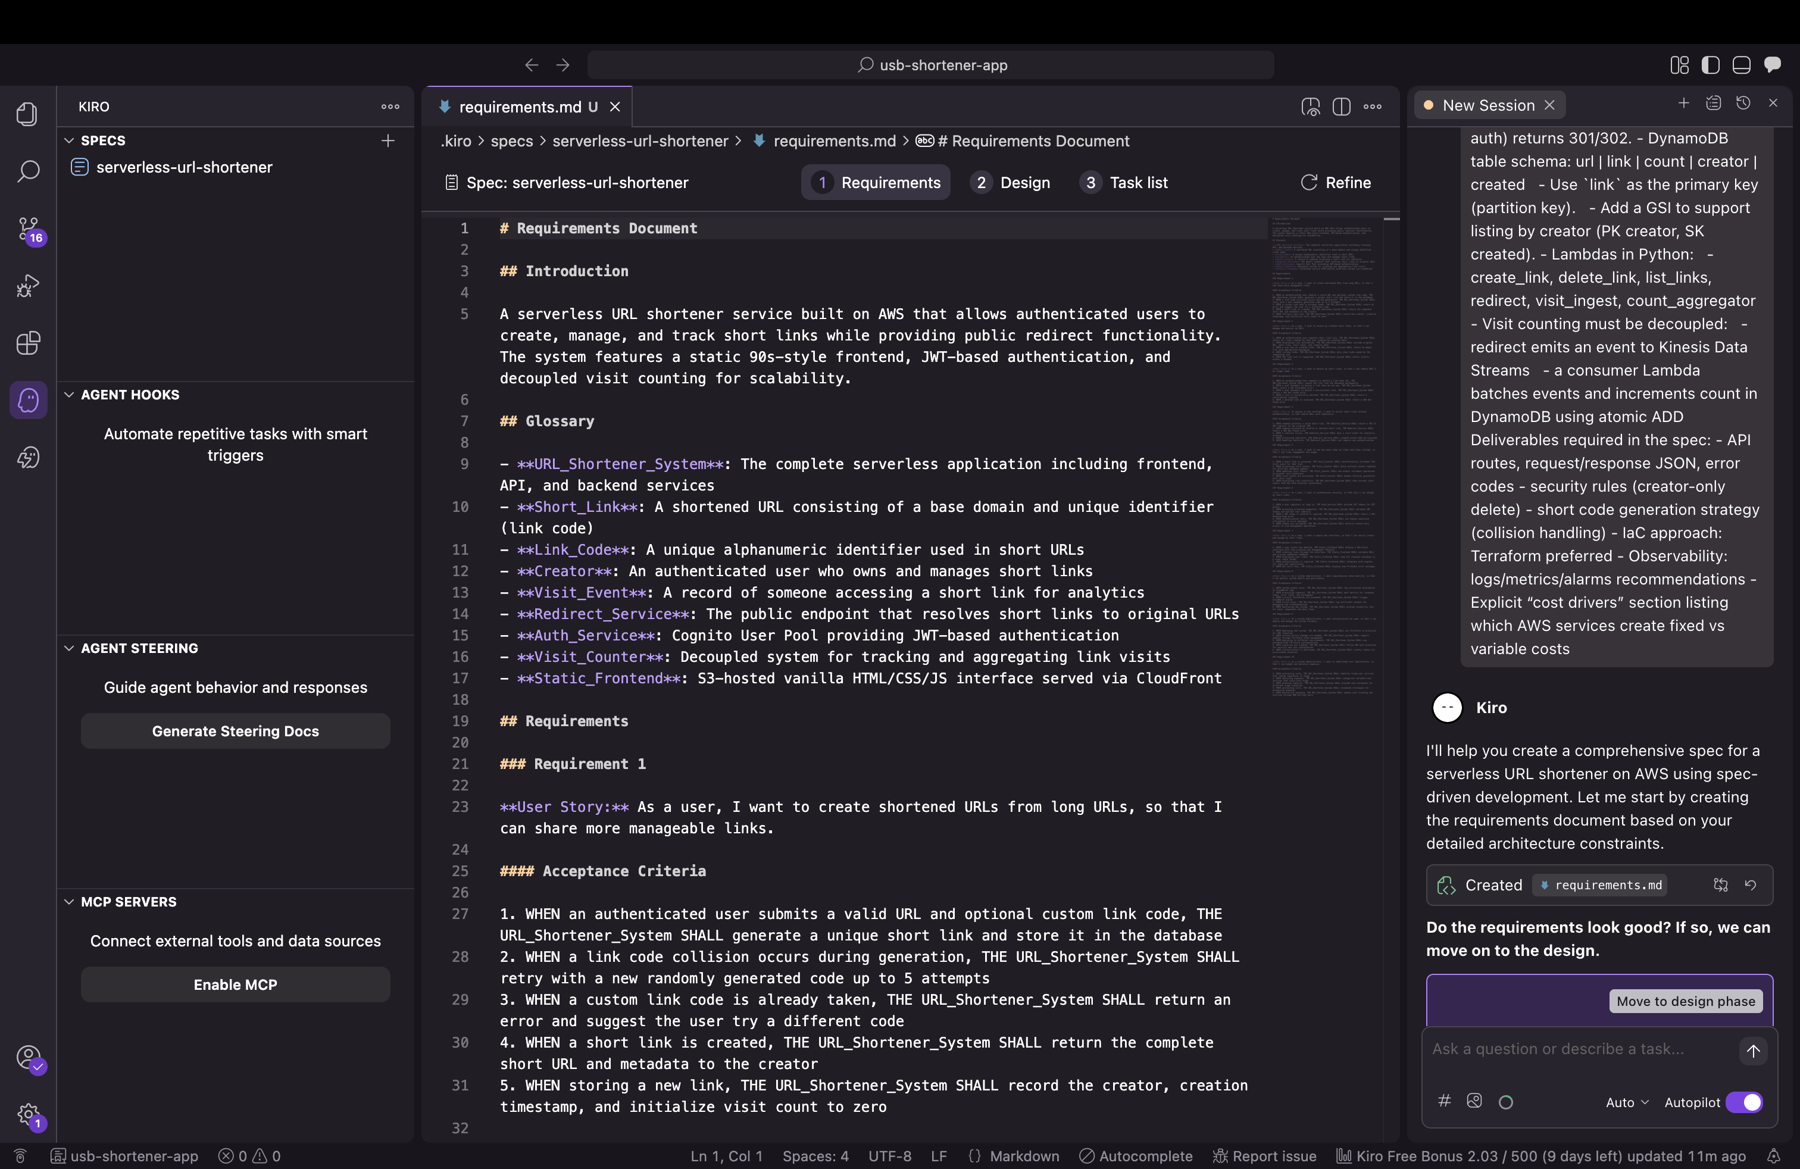Screen dimensions: 1800x1169
Task: Click the add new spec plus icon
Action: 388,140
